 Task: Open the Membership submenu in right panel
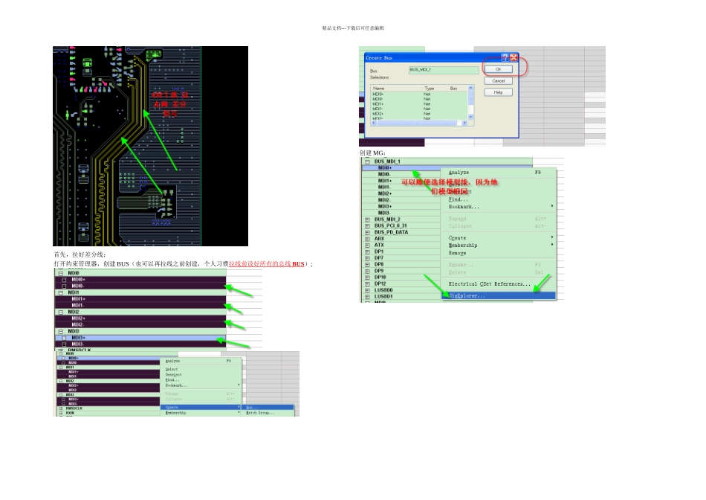[463, 245]
